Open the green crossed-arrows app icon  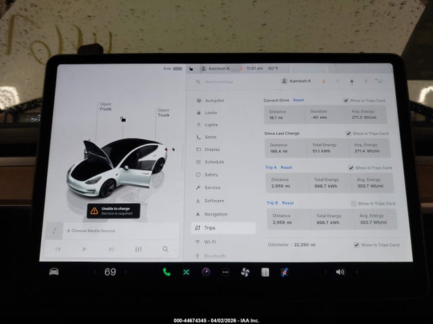[187, 272]
